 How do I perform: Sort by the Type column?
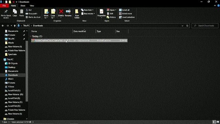tap(99, 31)
